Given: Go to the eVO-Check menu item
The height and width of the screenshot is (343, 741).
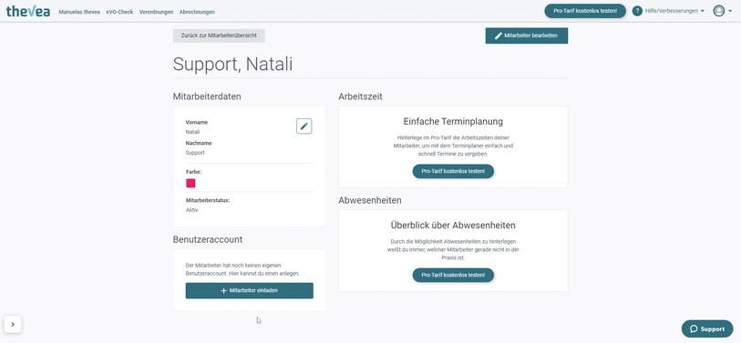Looking at the screenshot, I should pos(119,12).
